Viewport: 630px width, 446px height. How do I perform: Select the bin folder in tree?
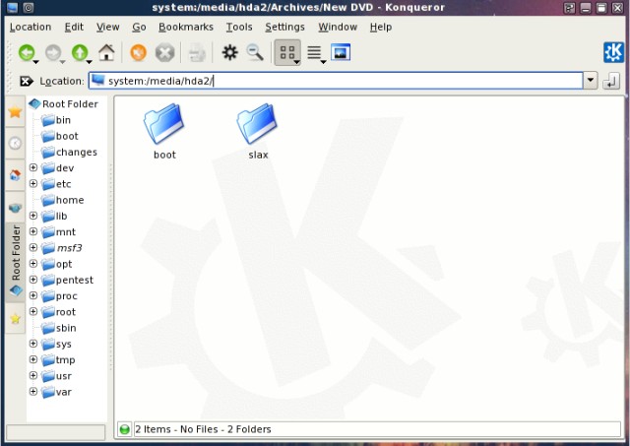(56, 120)
